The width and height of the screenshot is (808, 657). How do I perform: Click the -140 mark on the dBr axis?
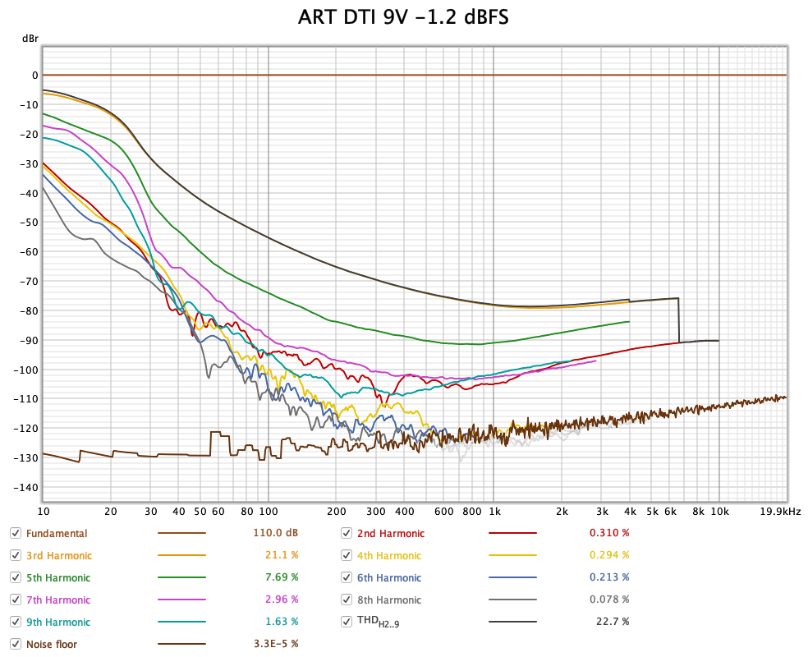pyautogui.click(x=24, y=488)
